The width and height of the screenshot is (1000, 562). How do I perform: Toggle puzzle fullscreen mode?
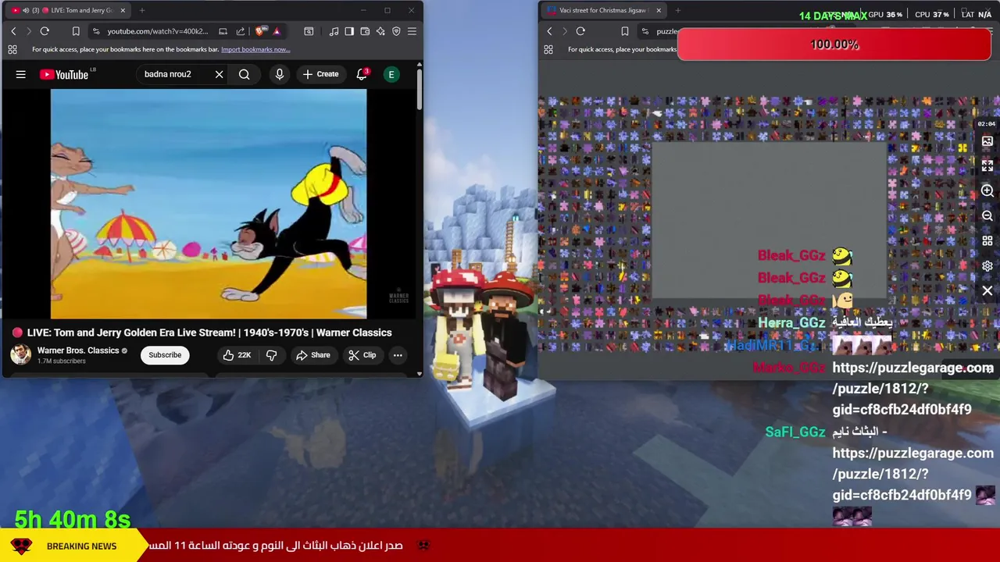(x=987, y=165)
